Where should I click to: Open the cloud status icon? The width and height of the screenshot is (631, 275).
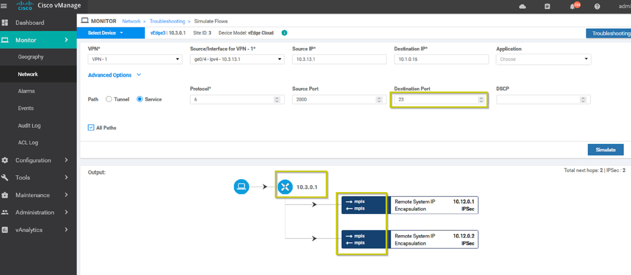[x=523, y=6]
